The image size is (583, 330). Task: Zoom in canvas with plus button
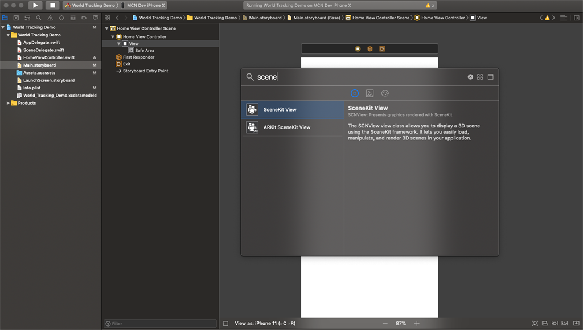417,324
